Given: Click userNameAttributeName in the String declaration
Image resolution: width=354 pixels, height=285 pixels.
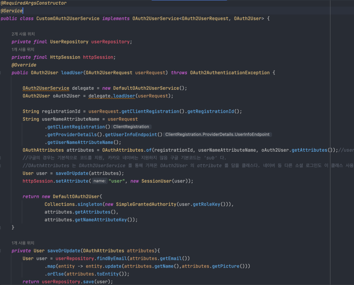Looking at the screenshot, I should coord(71,119).
